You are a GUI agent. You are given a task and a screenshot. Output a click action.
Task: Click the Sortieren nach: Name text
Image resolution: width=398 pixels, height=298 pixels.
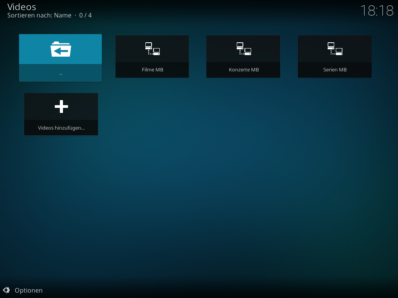point(39,16)
